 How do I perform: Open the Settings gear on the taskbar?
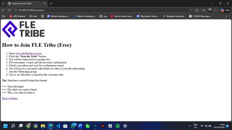click(125, 126)
